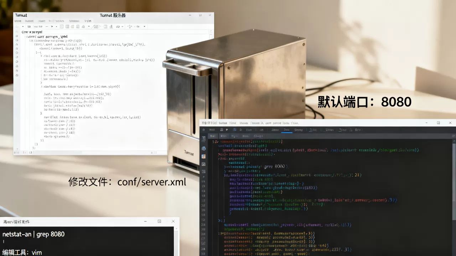The image size is (456, 256).
Task: Close the Tomcat 服务器 window
Action: pos(210,15)
